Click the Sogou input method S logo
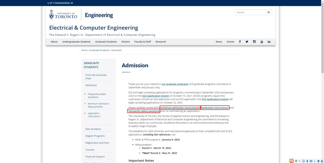This screenshot has height=163, width=324. [291, 161]
